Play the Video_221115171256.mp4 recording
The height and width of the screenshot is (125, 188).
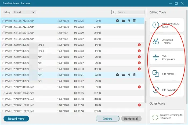(x=118, y=21)
